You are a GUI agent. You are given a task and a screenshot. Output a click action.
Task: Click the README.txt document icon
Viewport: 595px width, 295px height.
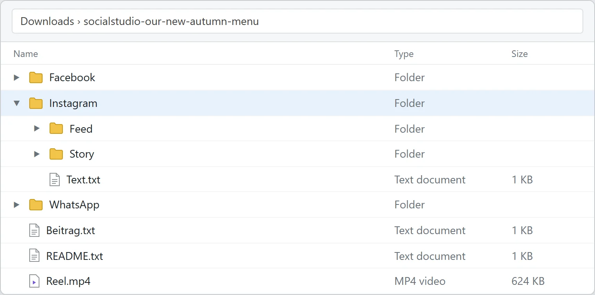(x=34, y=256)
